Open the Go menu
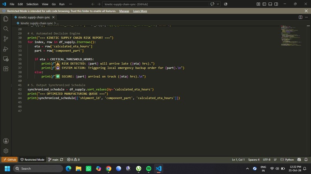Screen dimensions: 311x174 [54, 4]
